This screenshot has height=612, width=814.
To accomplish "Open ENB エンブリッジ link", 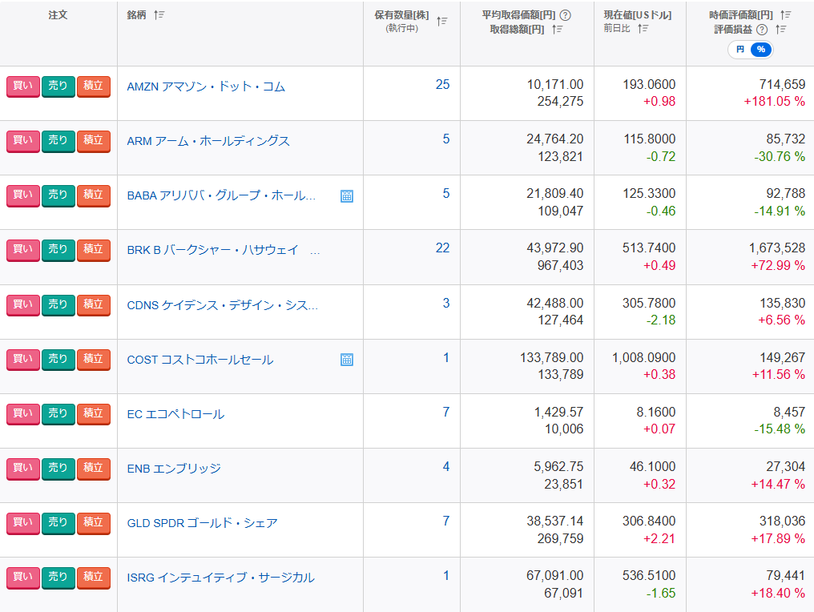I will [174, 469].
